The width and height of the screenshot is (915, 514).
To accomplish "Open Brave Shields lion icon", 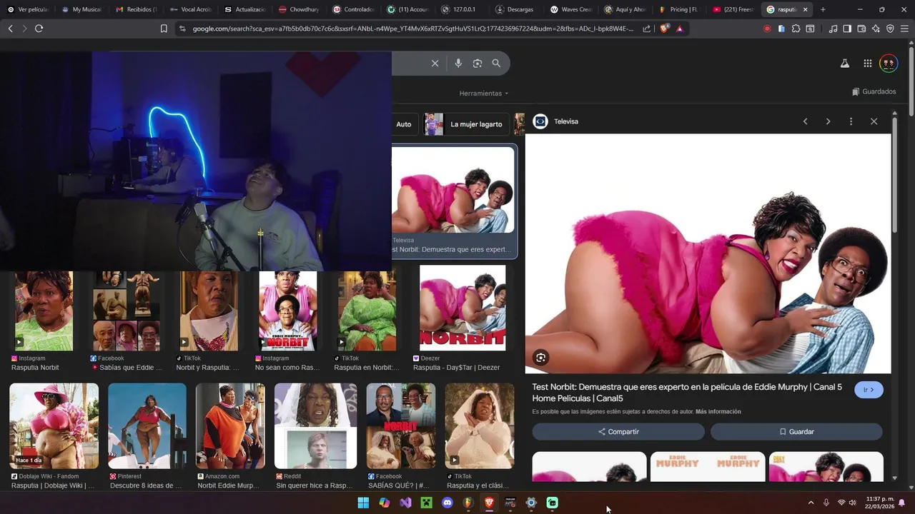I will [x=664, y=29].
